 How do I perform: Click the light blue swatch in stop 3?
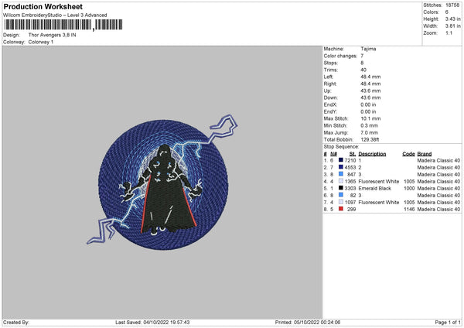pyautogui.click(x=341, y=174)
